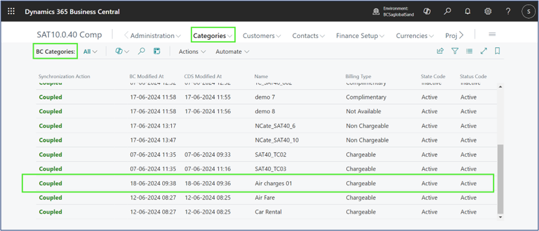Click Coupled in the Car Rental row

(x=51, y=212)
